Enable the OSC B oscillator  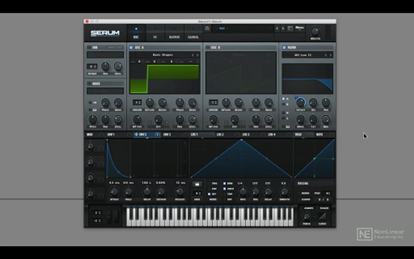click(x=208, y=47)
